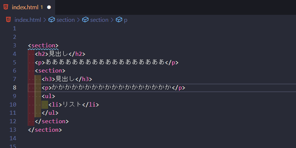The width and height of the screenshot is (296, 148).
Task: Click the opening section tag on line 3
Action: pos(43,46)
